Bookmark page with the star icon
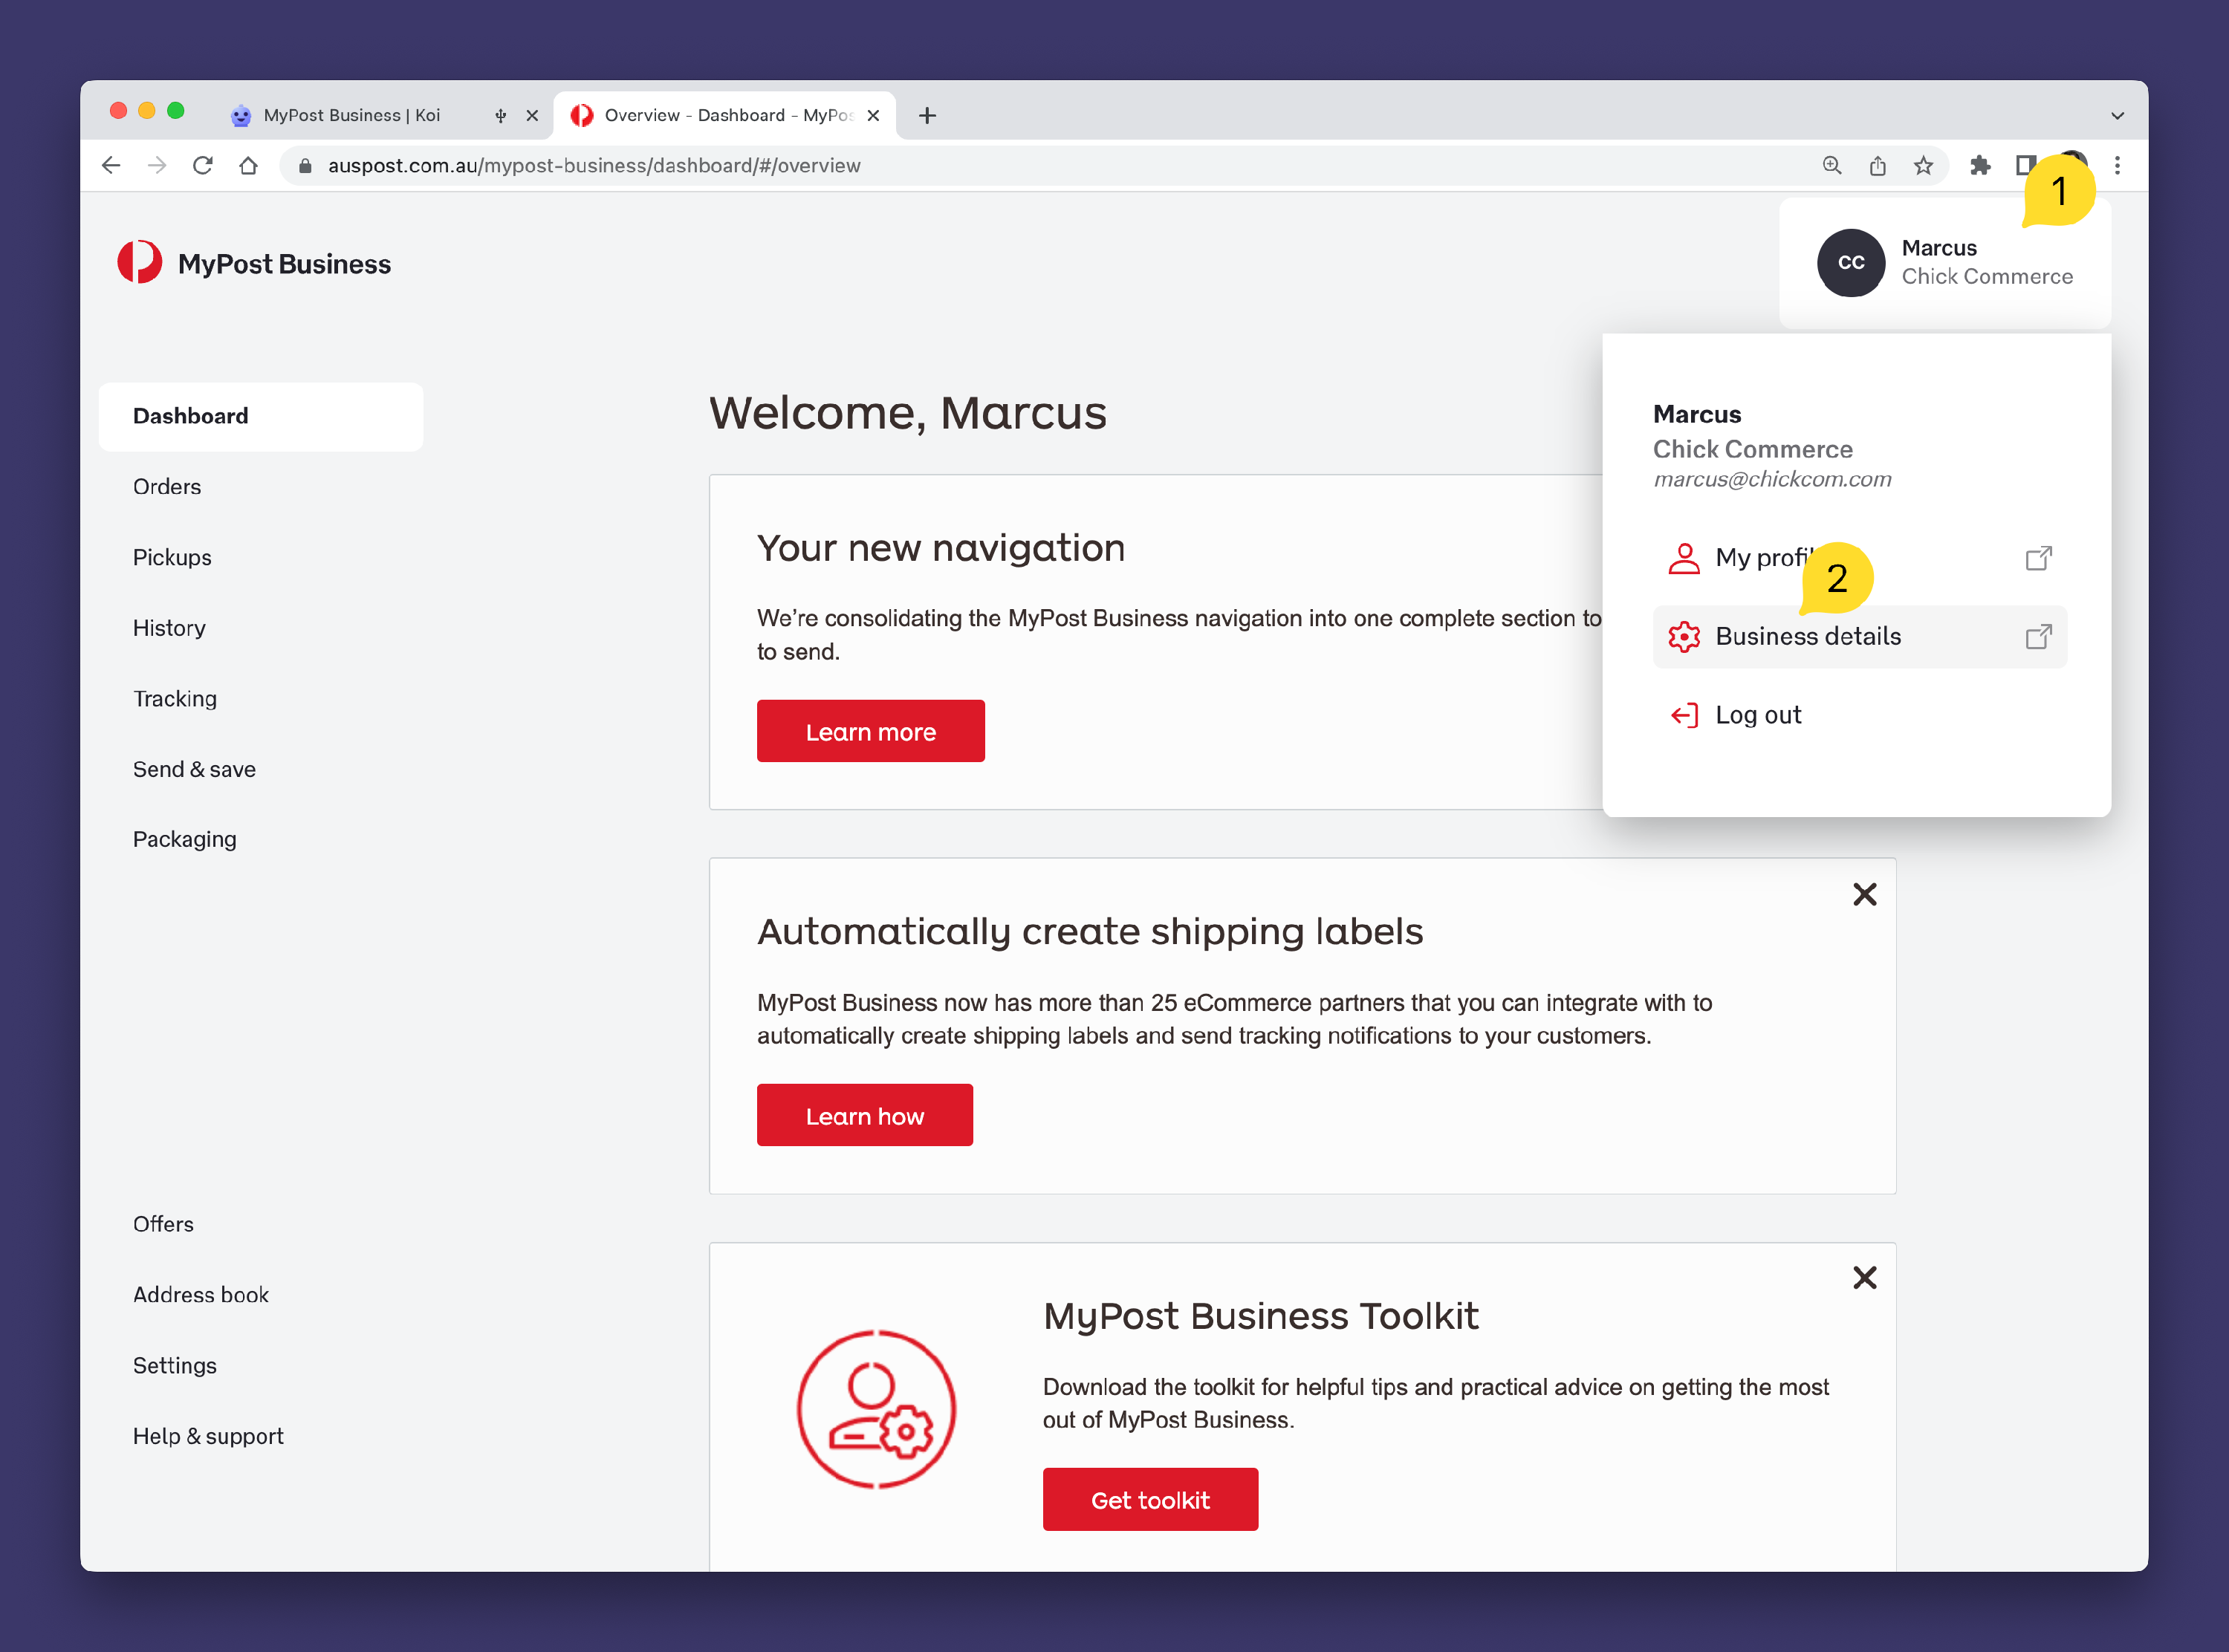 coord(1923,166)
